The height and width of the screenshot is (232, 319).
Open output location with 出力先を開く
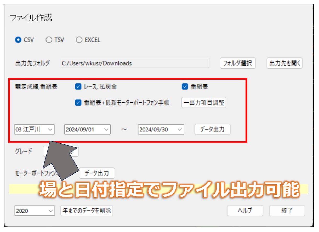click(x=284, y=63)
